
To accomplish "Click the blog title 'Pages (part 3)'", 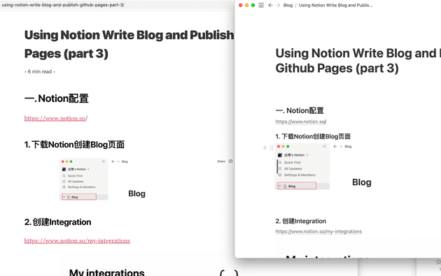I will 66,54.
